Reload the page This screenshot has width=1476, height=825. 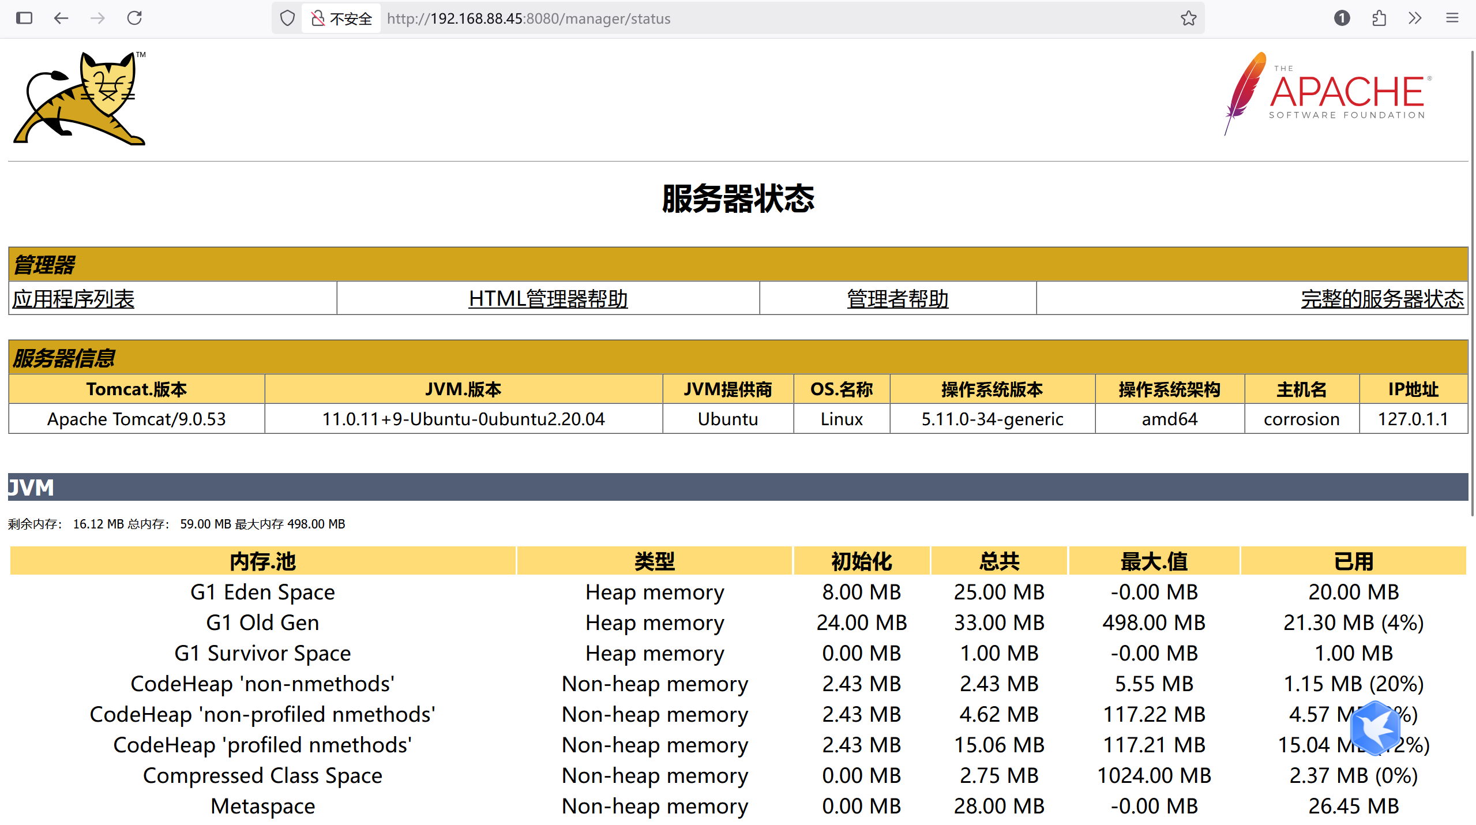point(134,18)
